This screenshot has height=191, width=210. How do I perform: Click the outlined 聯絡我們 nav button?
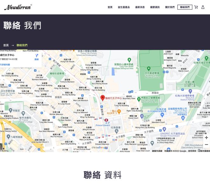[x=185, y=7]
